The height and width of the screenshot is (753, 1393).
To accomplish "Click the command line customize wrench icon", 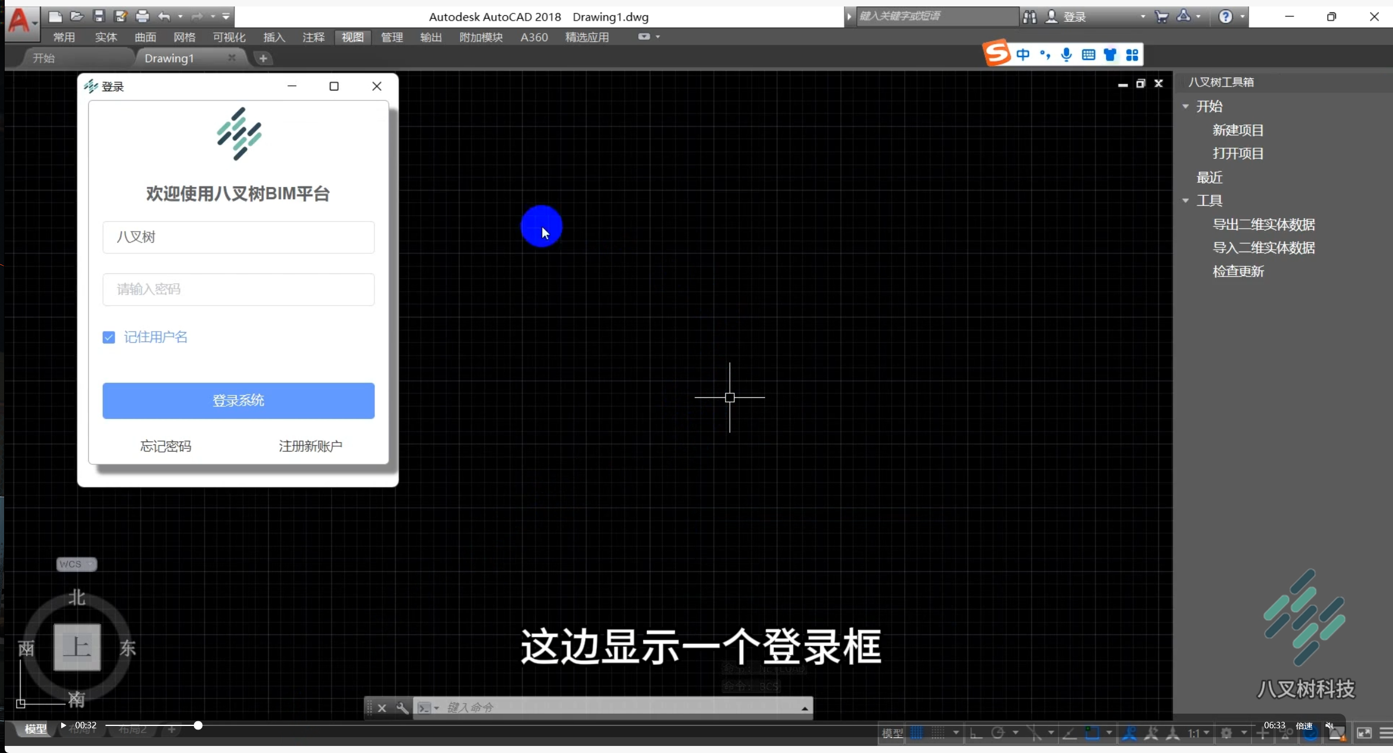I will pos(403,708).
